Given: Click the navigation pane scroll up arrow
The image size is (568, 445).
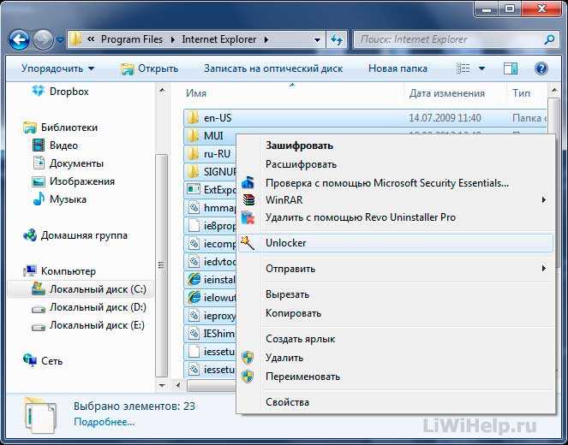Looking at the screenshot, I should point(162,89).
